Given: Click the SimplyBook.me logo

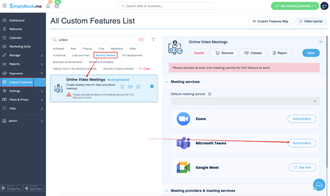Looking at the screenshot, I should pos(26,6).
